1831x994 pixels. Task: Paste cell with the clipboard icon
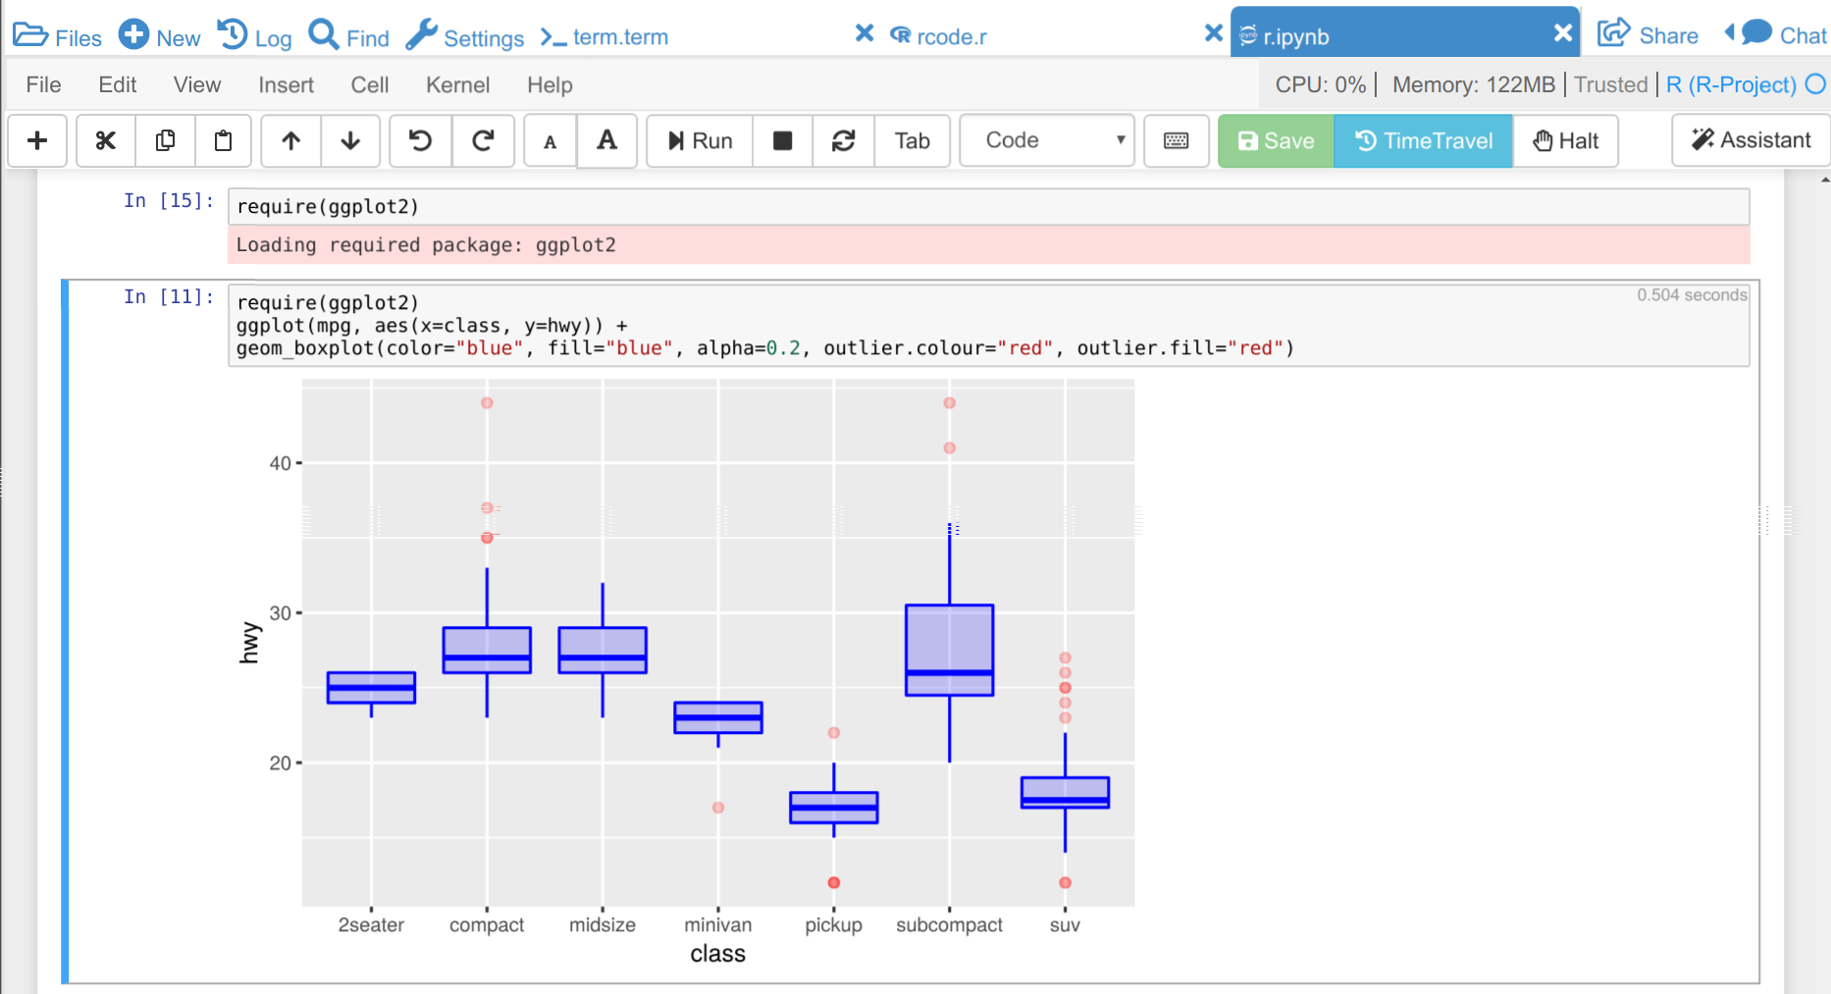tap(223, 140)
